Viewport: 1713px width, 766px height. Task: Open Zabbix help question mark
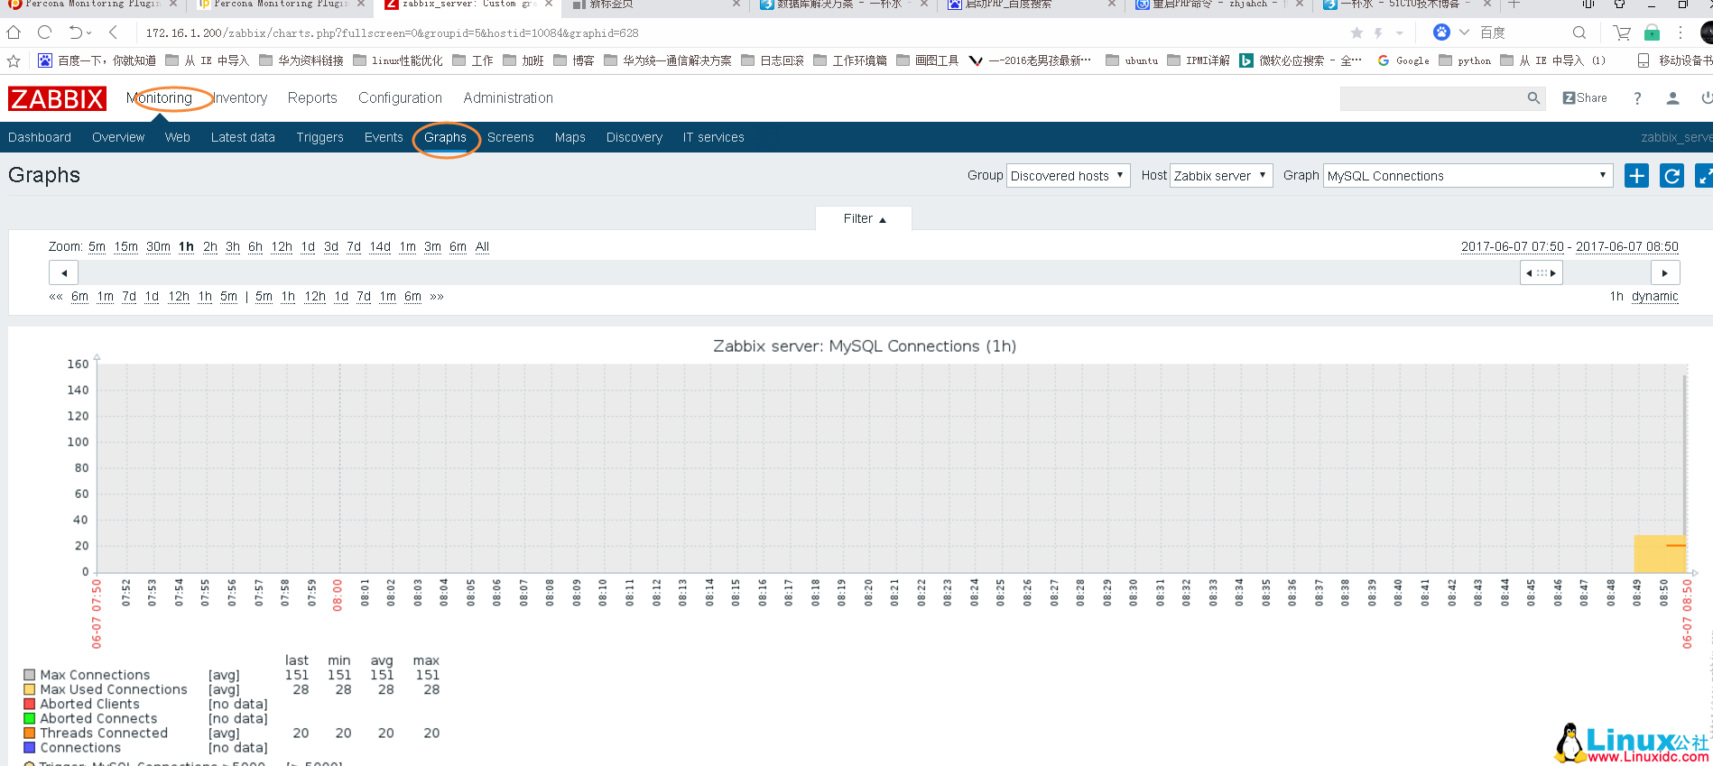(x=1637, y=98)
